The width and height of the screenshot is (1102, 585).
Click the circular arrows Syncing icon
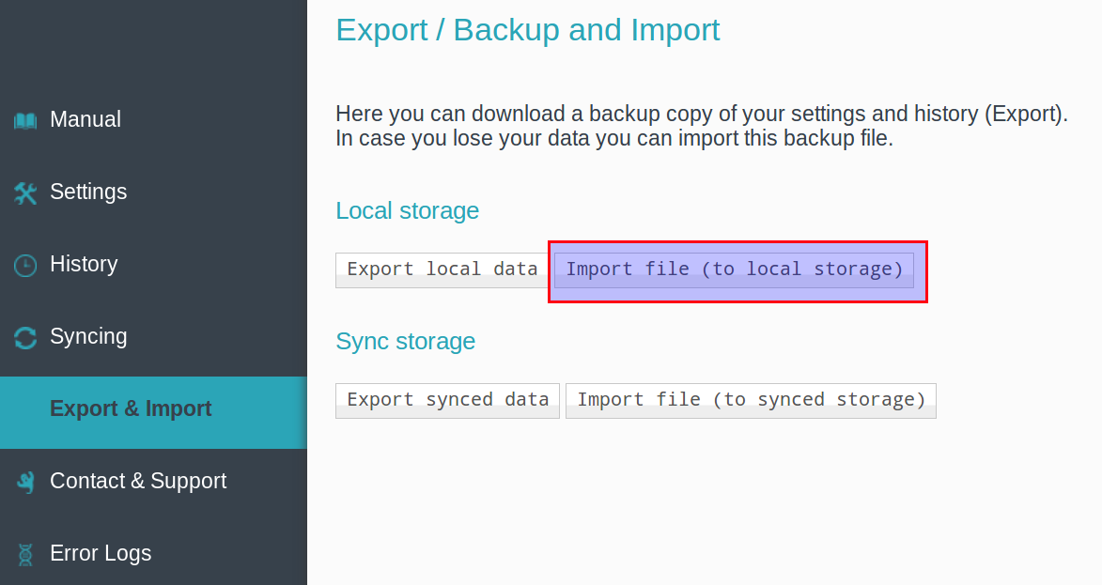pos(25,337)
